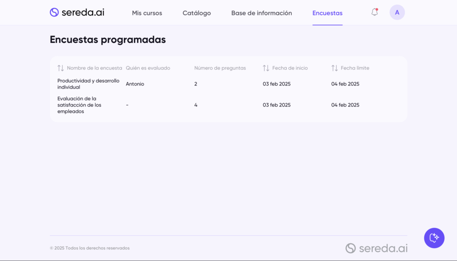Sort by Nombre de la encuesta header
The height and width of the screenshot is (261, 457).
(x=94, y=68)
